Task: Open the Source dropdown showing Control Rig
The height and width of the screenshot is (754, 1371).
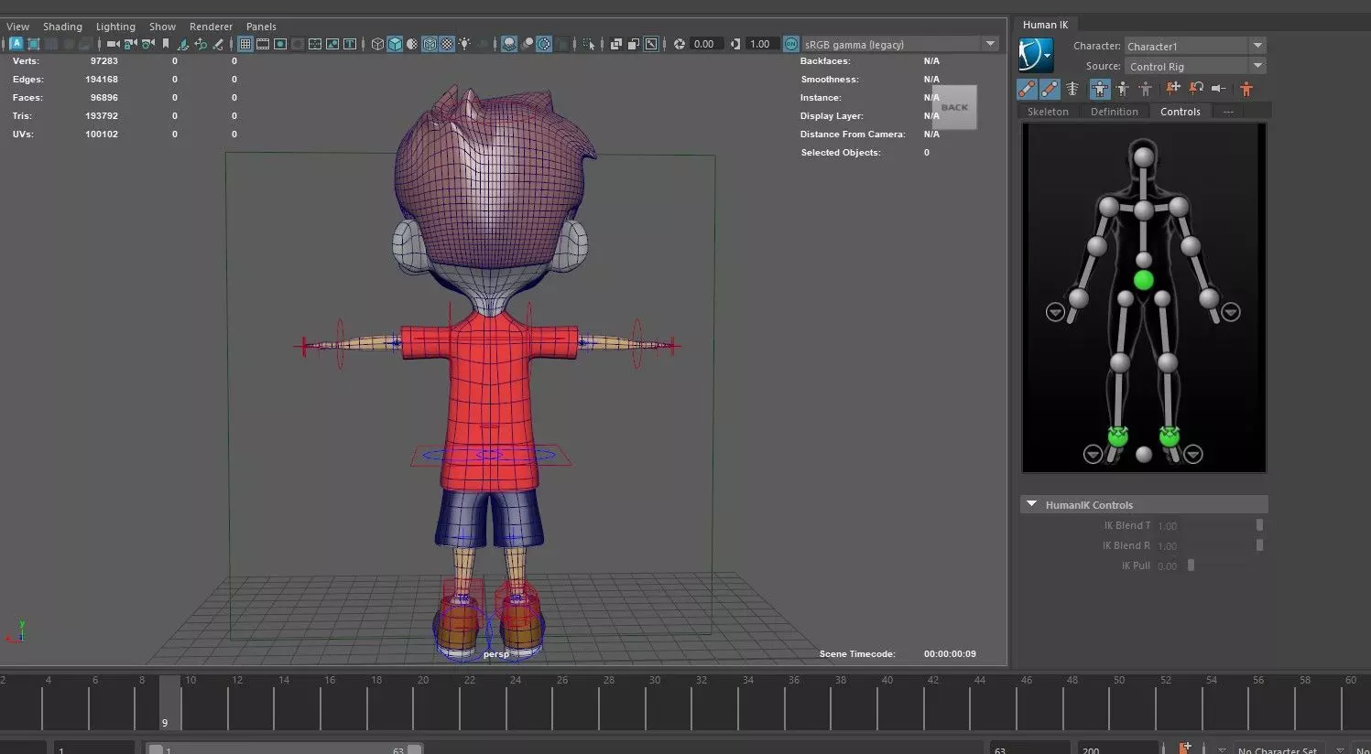Action: (x=1195, y=66)
